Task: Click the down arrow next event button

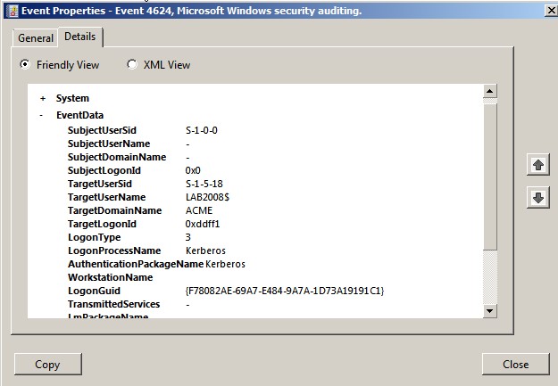Action: click(x=537, y=198)
